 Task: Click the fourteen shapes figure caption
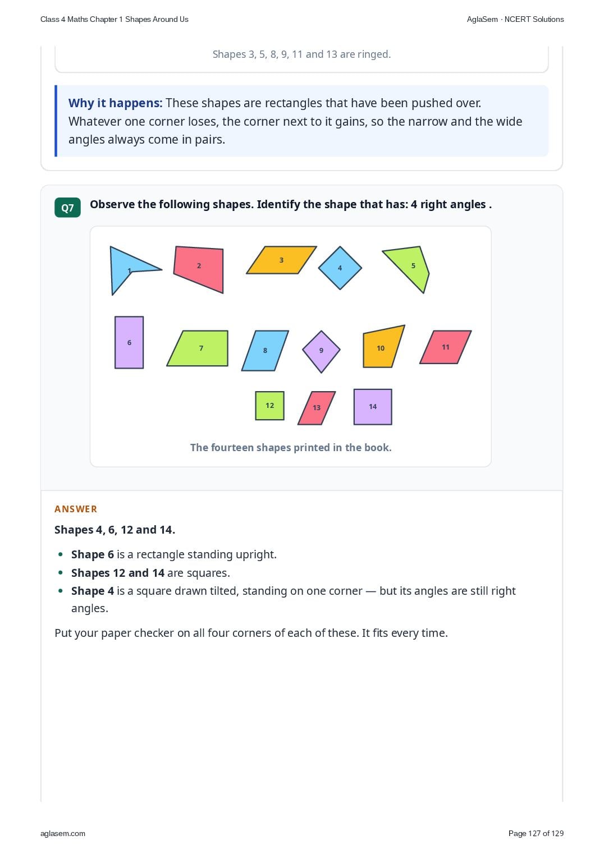[291, 447]
